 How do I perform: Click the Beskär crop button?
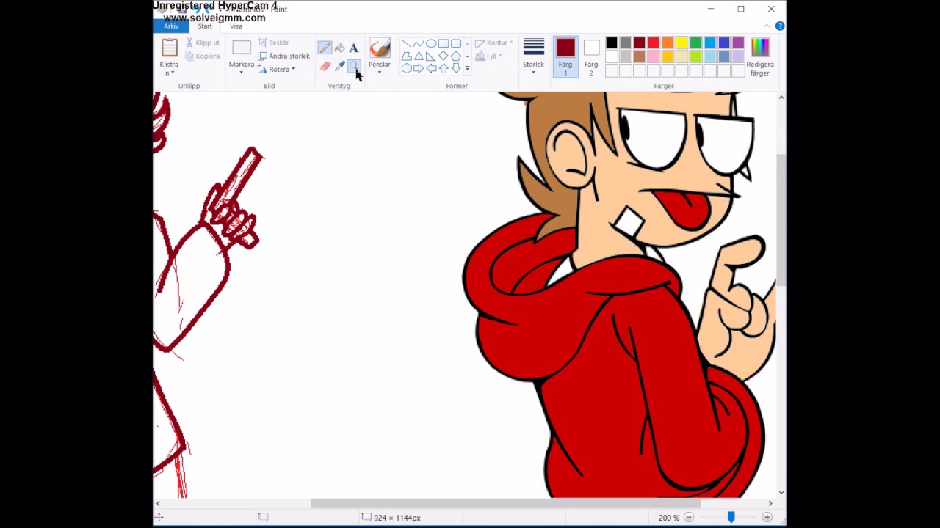pos(273,43)
